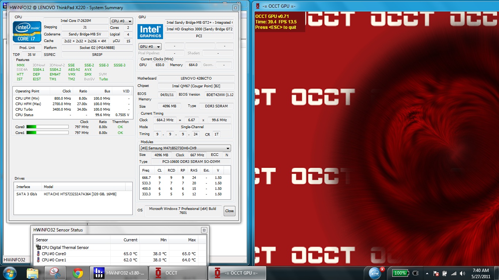Click the Operating Point column header
The height and width of the screenshot is (280, 499).
32,91
